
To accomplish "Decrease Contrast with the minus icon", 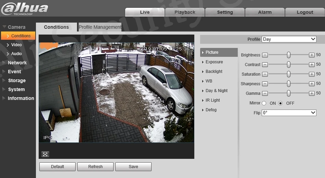I will 265,64.
